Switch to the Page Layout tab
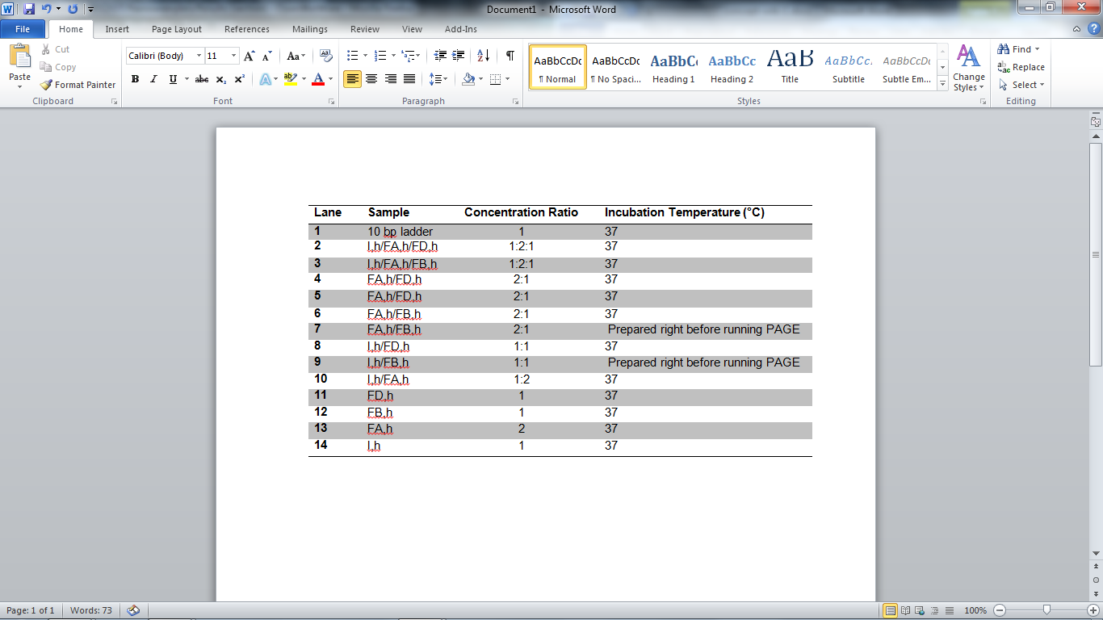Screen dimensions: 1103x620 (x=177, y=29)
